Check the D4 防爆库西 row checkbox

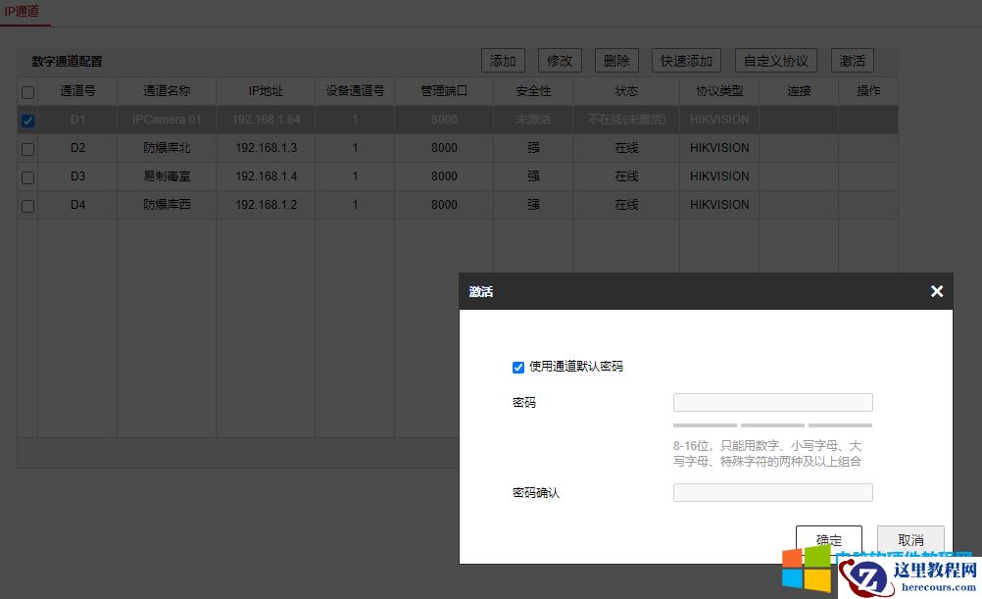27,205
